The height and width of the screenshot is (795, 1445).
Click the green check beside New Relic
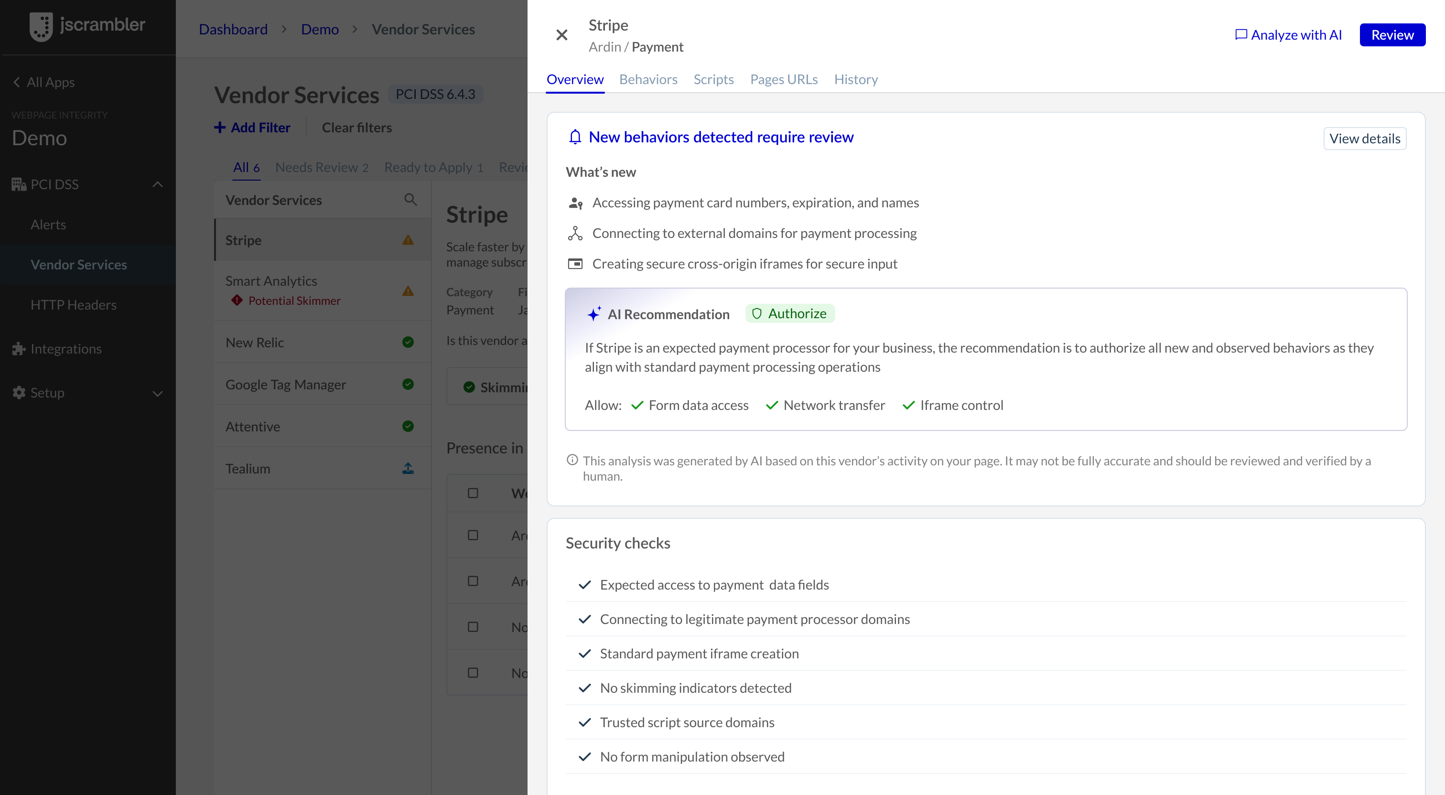pos(408,342)
